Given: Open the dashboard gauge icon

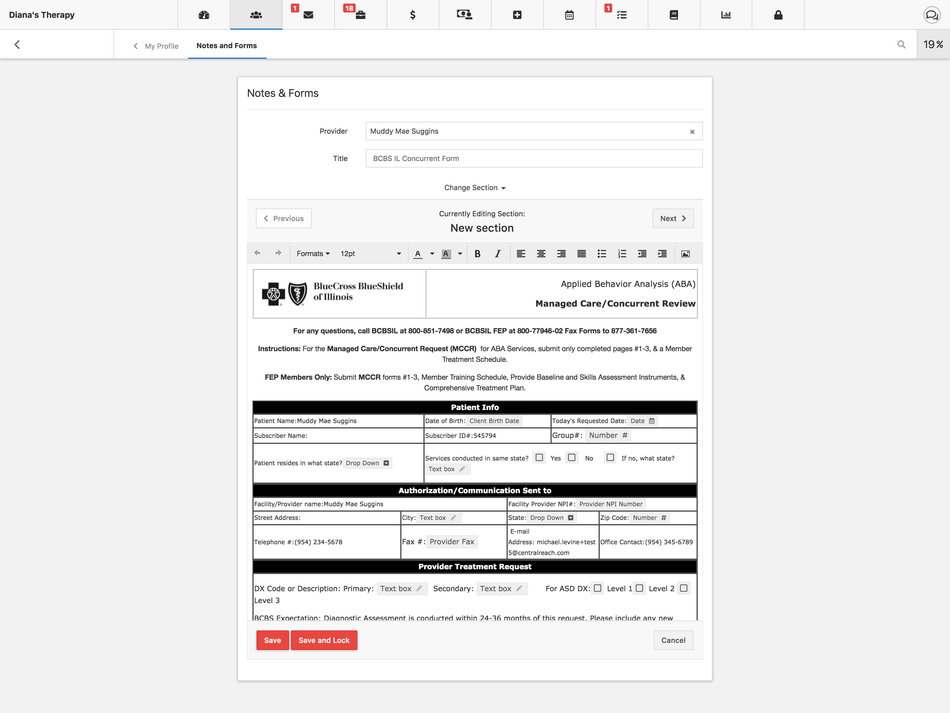Looking at the screenshot, I should (x=204, y=15).
